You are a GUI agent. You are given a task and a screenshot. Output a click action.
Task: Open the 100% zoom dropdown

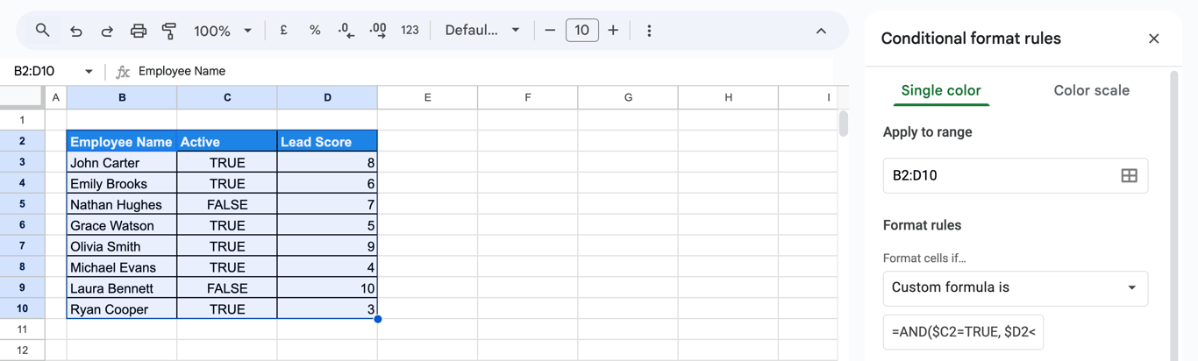pyautogui.click(x=223, y=31)
